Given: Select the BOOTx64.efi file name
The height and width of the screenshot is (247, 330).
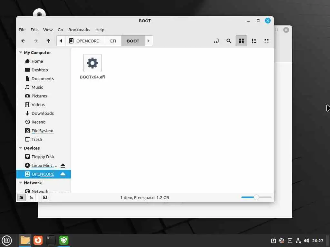Looking at the screenshot, I should (x=92, y=77).
